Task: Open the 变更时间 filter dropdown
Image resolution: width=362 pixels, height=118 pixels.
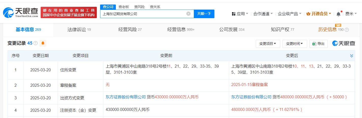Action: pos(295,44)
